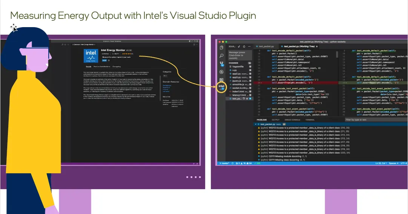Click the left diff editor scrollbar thumb
The image size is (408, 214).
[x=337, y=54]
